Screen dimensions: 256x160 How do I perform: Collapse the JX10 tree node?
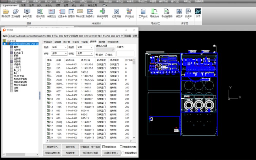point(5,44)
